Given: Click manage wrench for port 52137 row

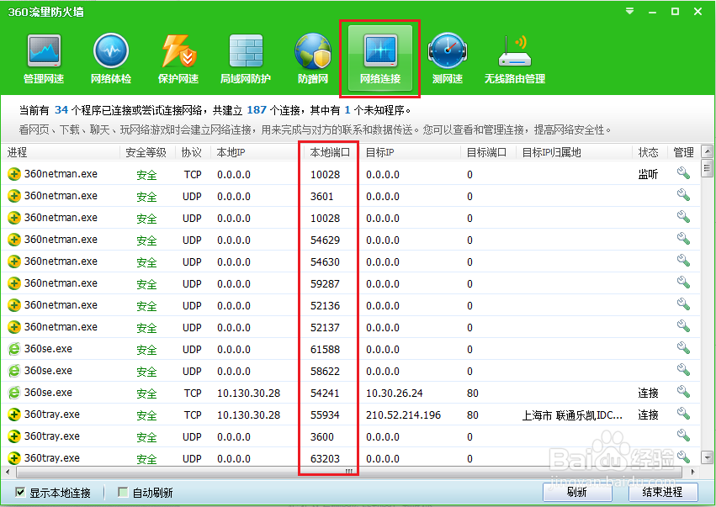Looking at the screenshot, I should point(683,326).
